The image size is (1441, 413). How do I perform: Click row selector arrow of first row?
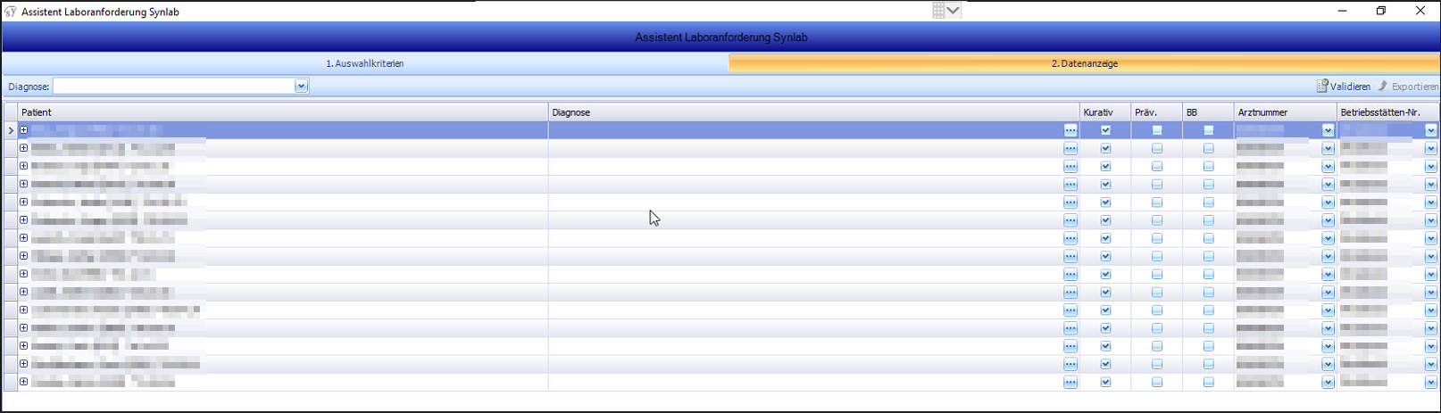point(11,130)
